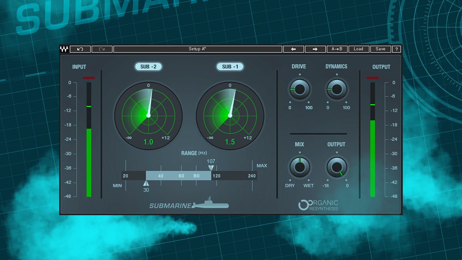Screen dimensions: 462x260
Task: Toggle the SUB -1 generator
Action: (x=230, y=67)
